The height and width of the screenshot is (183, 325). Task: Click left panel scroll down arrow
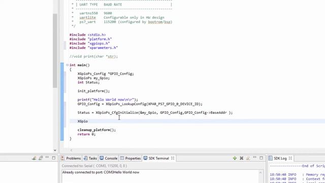pos(55,150)
